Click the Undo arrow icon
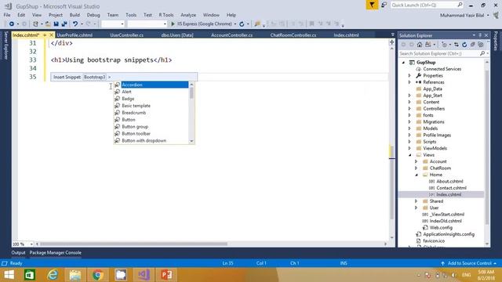This screenshot has width=502, height=282. pos(75,24)
